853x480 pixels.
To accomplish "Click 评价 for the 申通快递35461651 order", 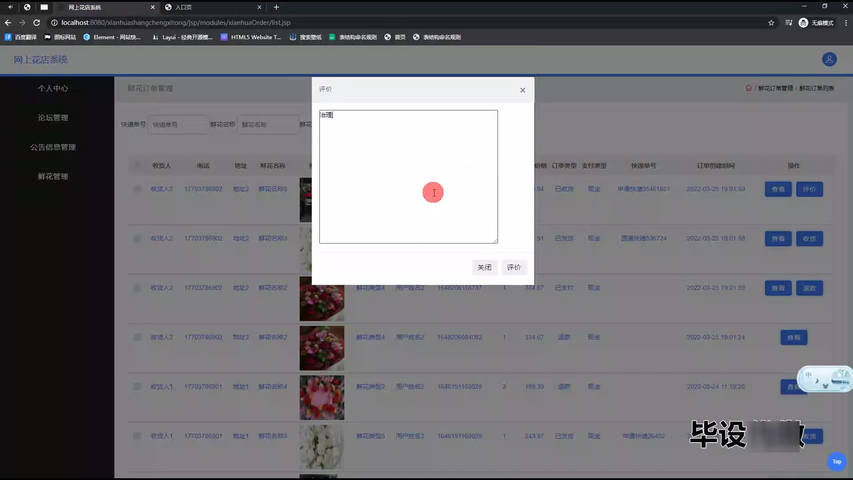I will tap(809, 189).
